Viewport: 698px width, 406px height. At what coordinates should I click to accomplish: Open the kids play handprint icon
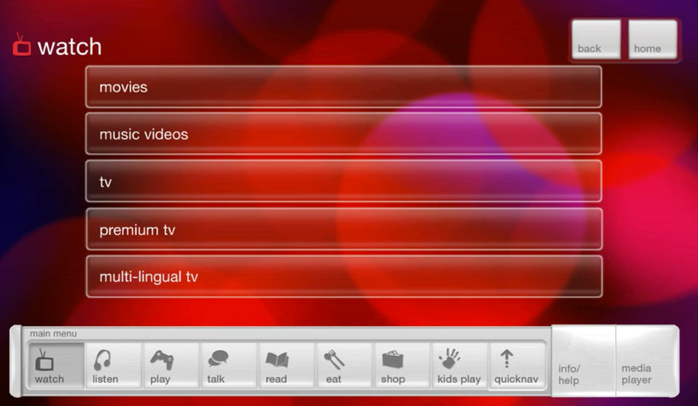pos(459,364)
